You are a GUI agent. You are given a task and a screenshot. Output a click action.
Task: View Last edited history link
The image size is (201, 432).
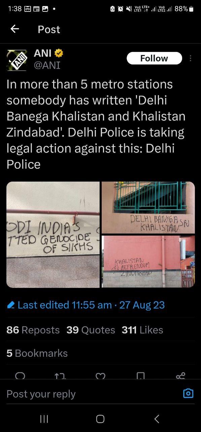click(86, 305)
